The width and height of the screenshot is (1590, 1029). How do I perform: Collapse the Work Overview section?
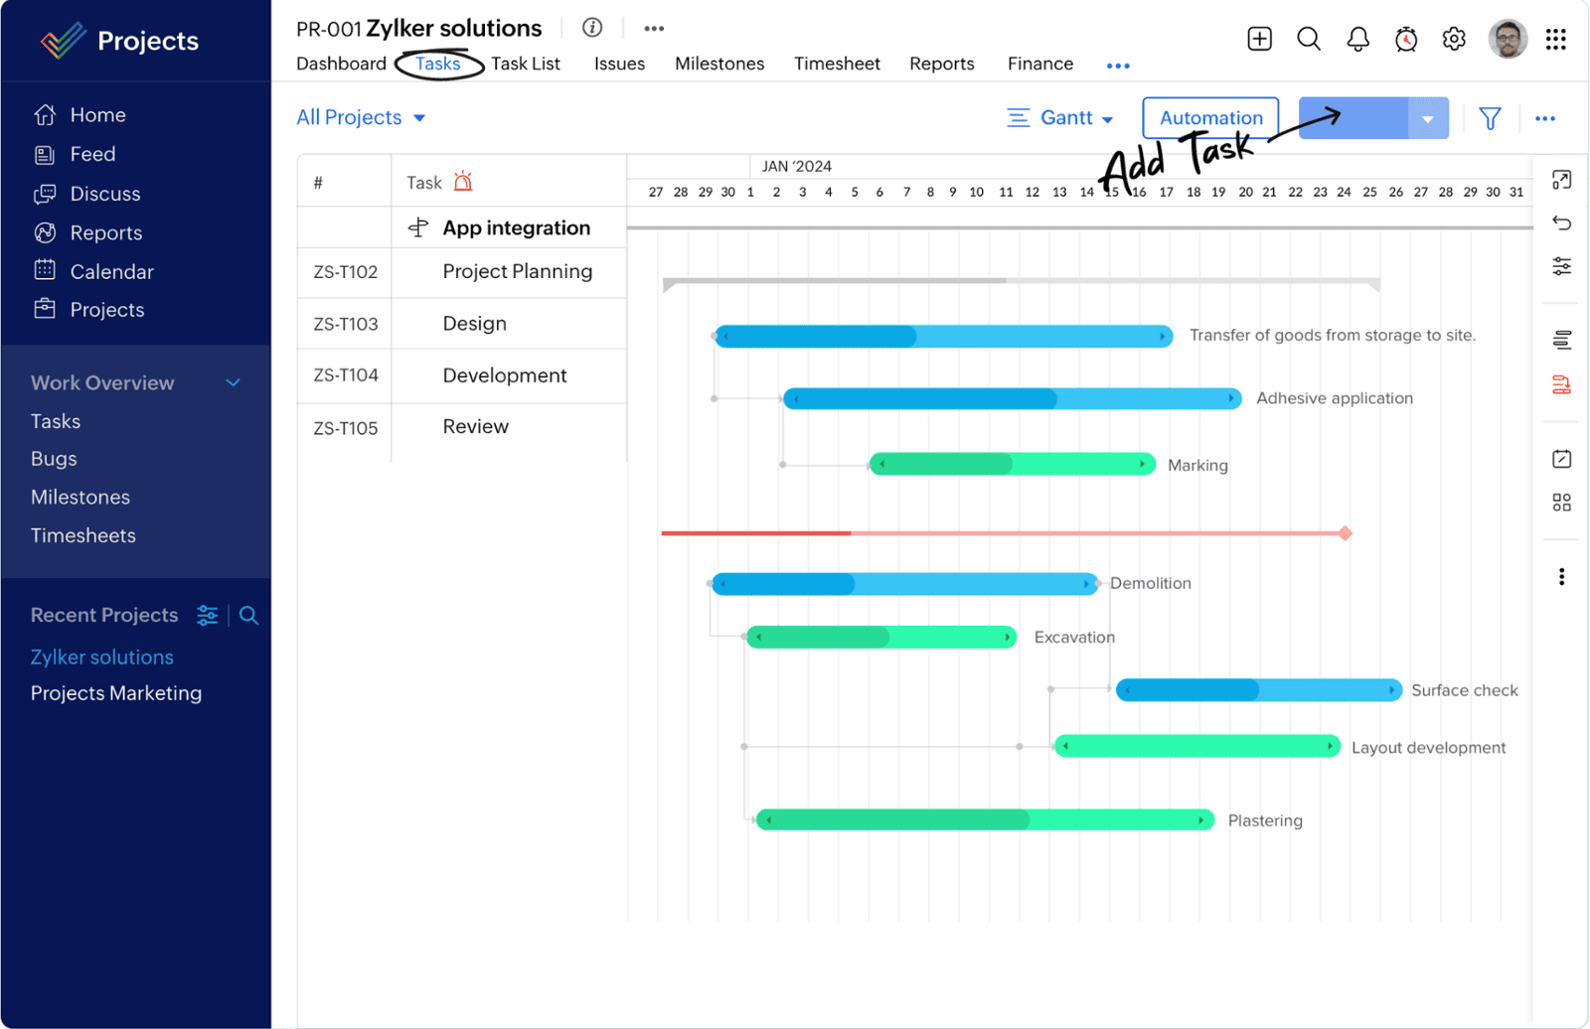click(233, 383)
